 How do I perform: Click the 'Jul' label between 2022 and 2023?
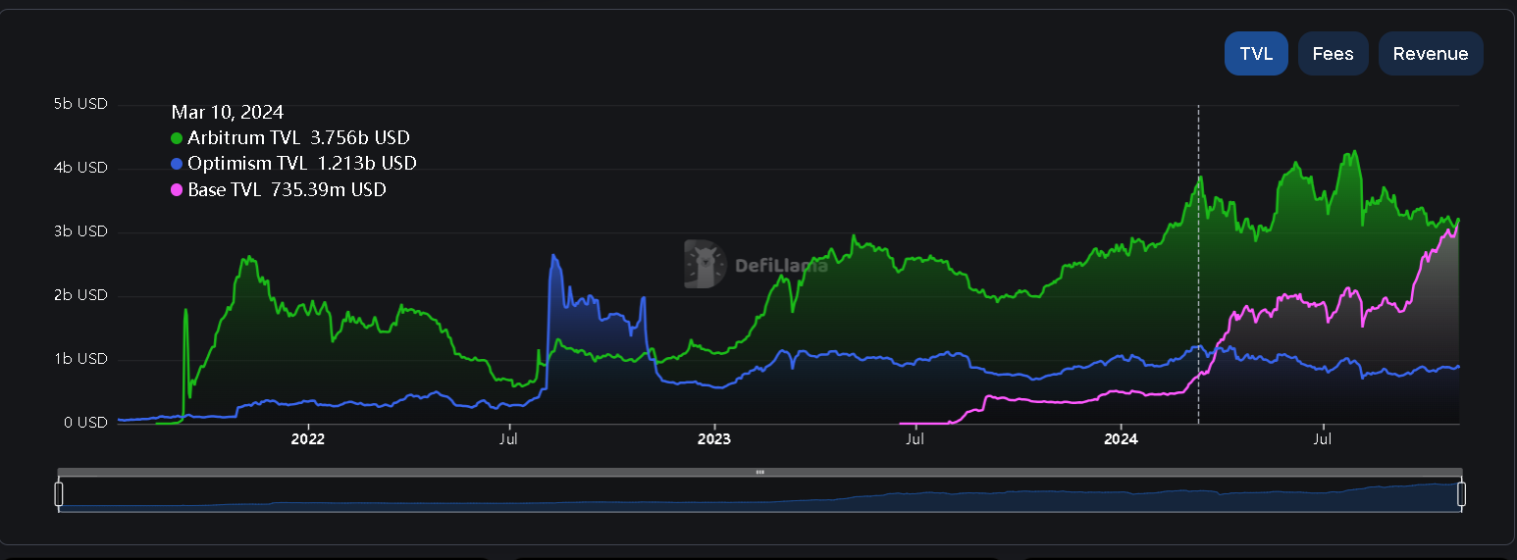pos(508,439)
